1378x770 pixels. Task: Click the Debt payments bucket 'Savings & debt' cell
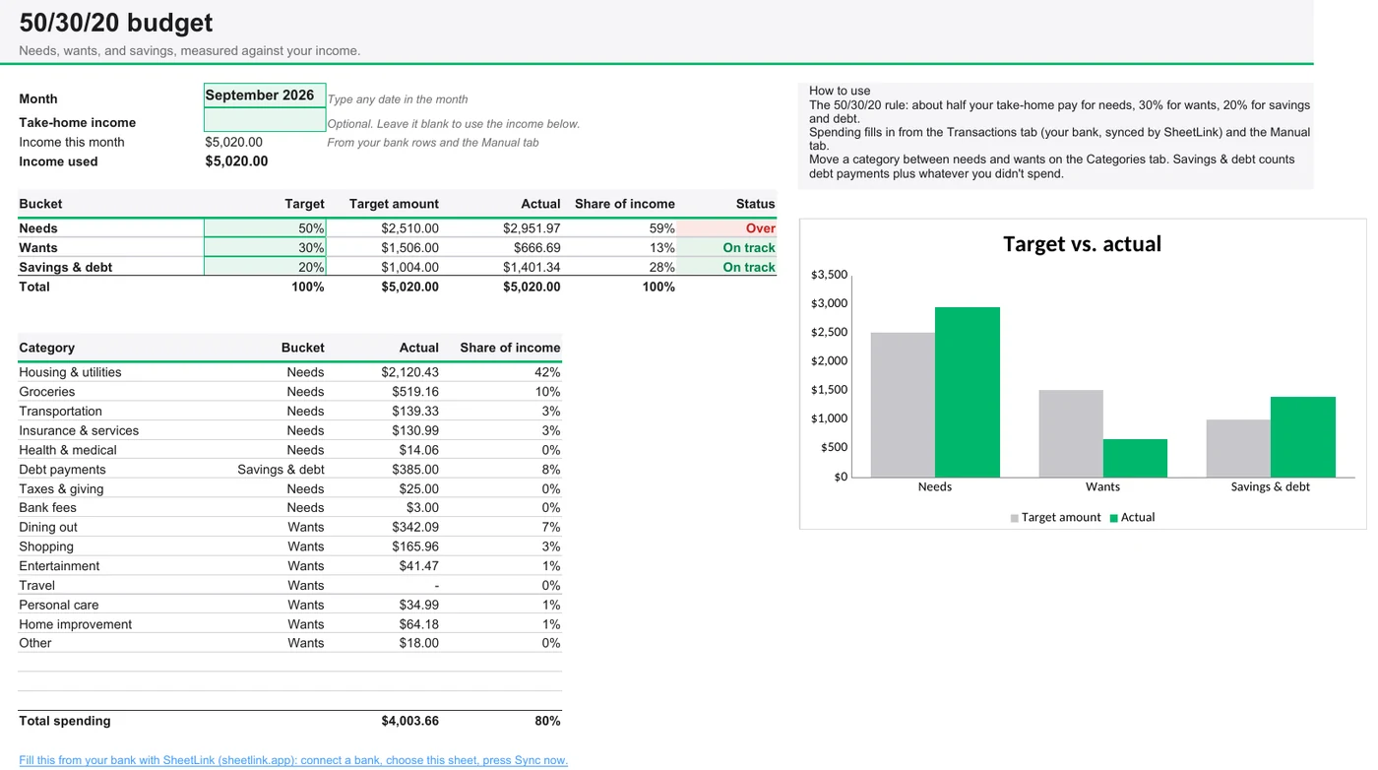pyautogui.click(x=281, y=470)
